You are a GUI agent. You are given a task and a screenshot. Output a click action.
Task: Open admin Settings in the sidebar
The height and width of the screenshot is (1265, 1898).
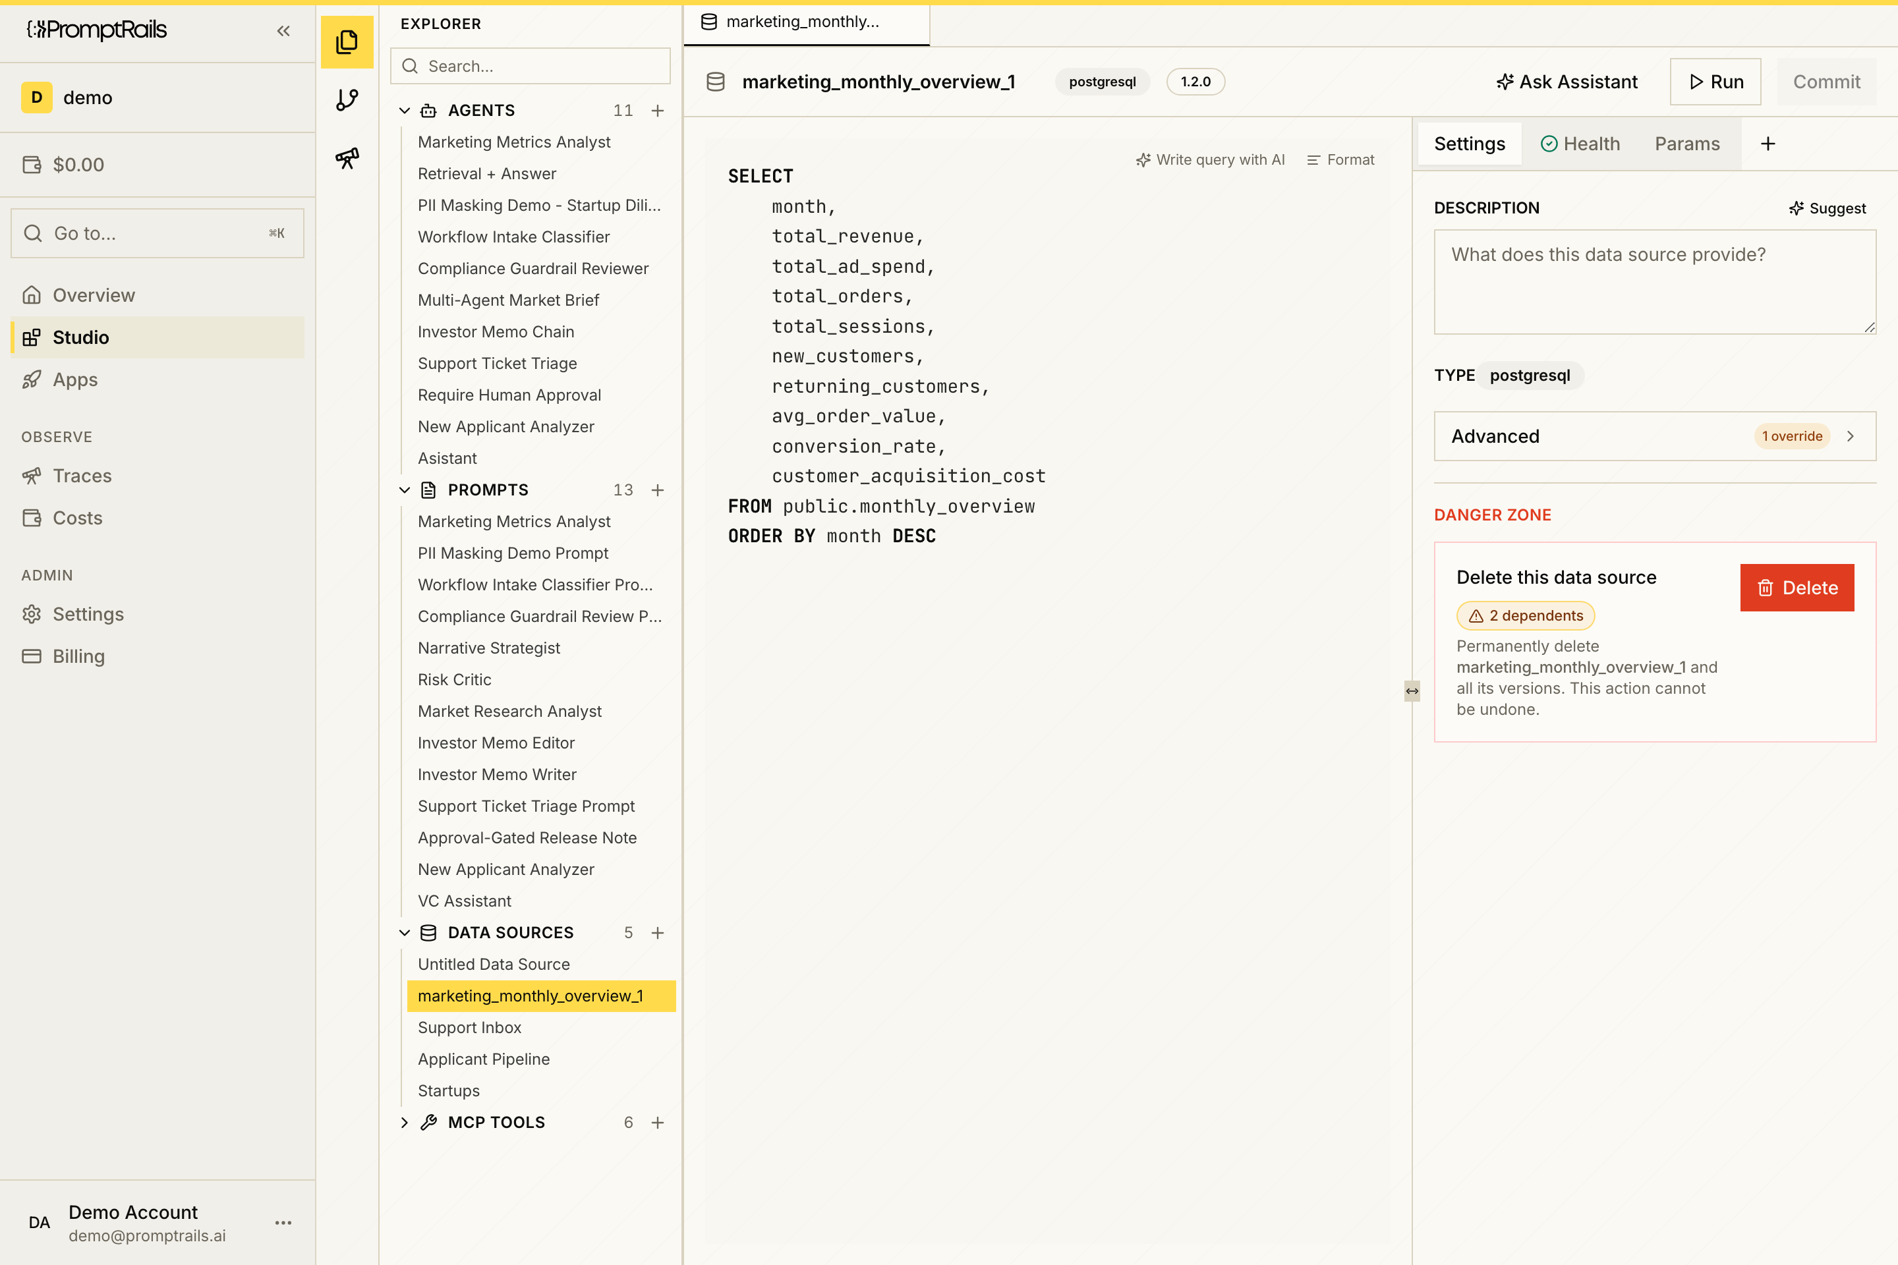pyautogui.click(x=158, y=614)
